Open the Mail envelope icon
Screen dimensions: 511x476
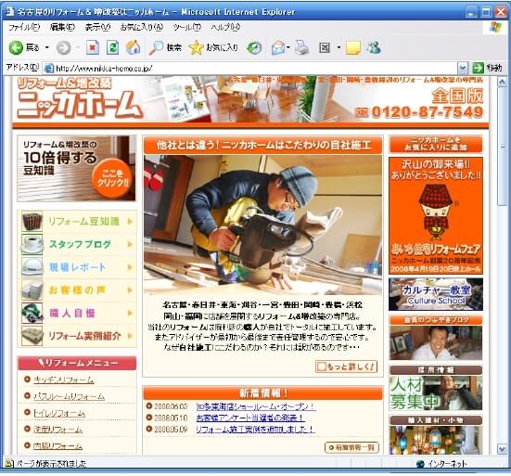278,47
